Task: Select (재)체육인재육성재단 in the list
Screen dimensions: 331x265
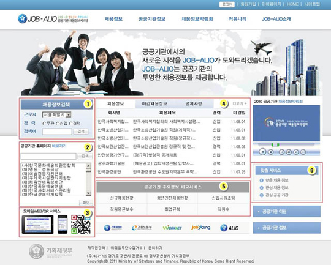Action: (42, 182)
